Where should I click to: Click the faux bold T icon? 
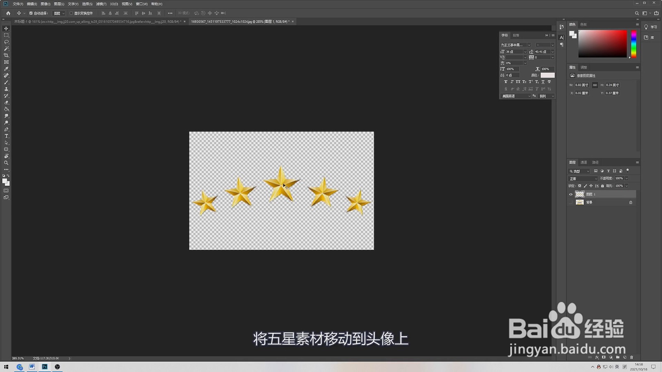(x=506, y=82)
